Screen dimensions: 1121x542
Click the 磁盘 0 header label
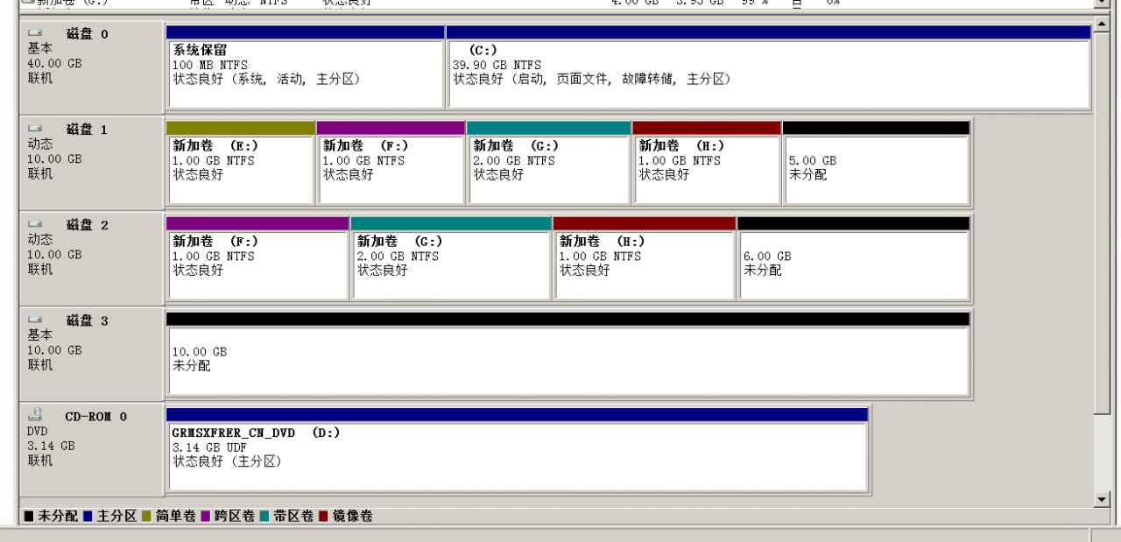click(87, 34)
